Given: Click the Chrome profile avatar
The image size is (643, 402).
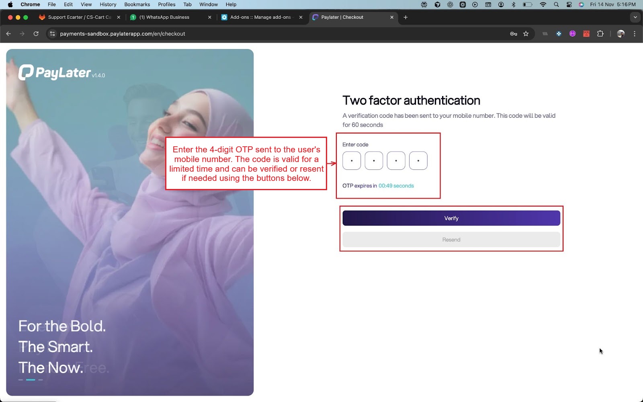Looking at the screenshot, I should pyautogui.click(x=620, y=34).
